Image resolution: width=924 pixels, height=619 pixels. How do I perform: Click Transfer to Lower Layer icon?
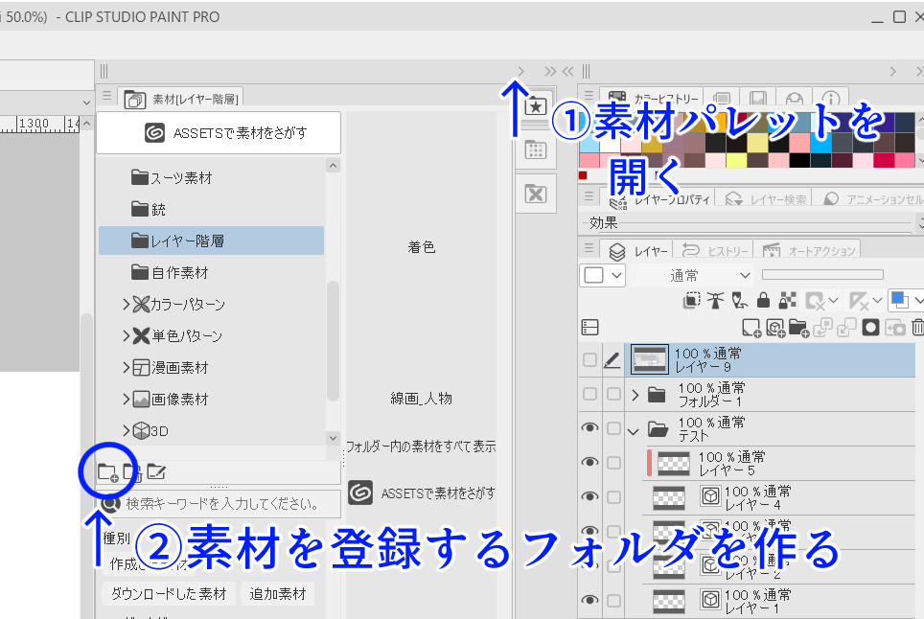coord(822,328)
